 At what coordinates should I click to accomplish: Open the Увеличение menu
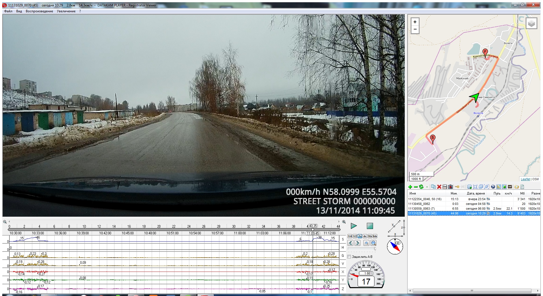pyautogui.click(x=66, y=11)
